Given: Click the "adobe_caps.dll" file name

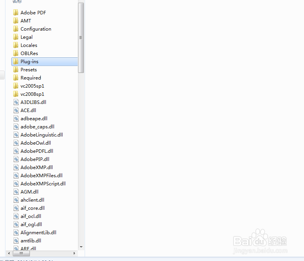Looking at the screenshot, I should click(37, 127).
